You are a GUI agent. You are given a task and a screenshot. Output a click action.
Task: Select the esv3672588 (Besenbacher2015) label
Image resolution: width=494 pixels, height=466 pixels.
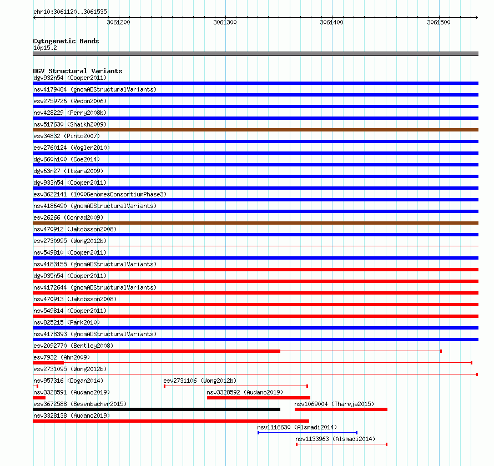[80, 404]
